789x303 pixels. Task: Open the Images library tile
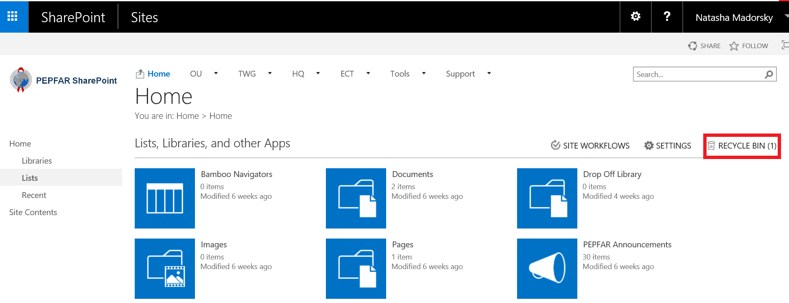point(165,269)
